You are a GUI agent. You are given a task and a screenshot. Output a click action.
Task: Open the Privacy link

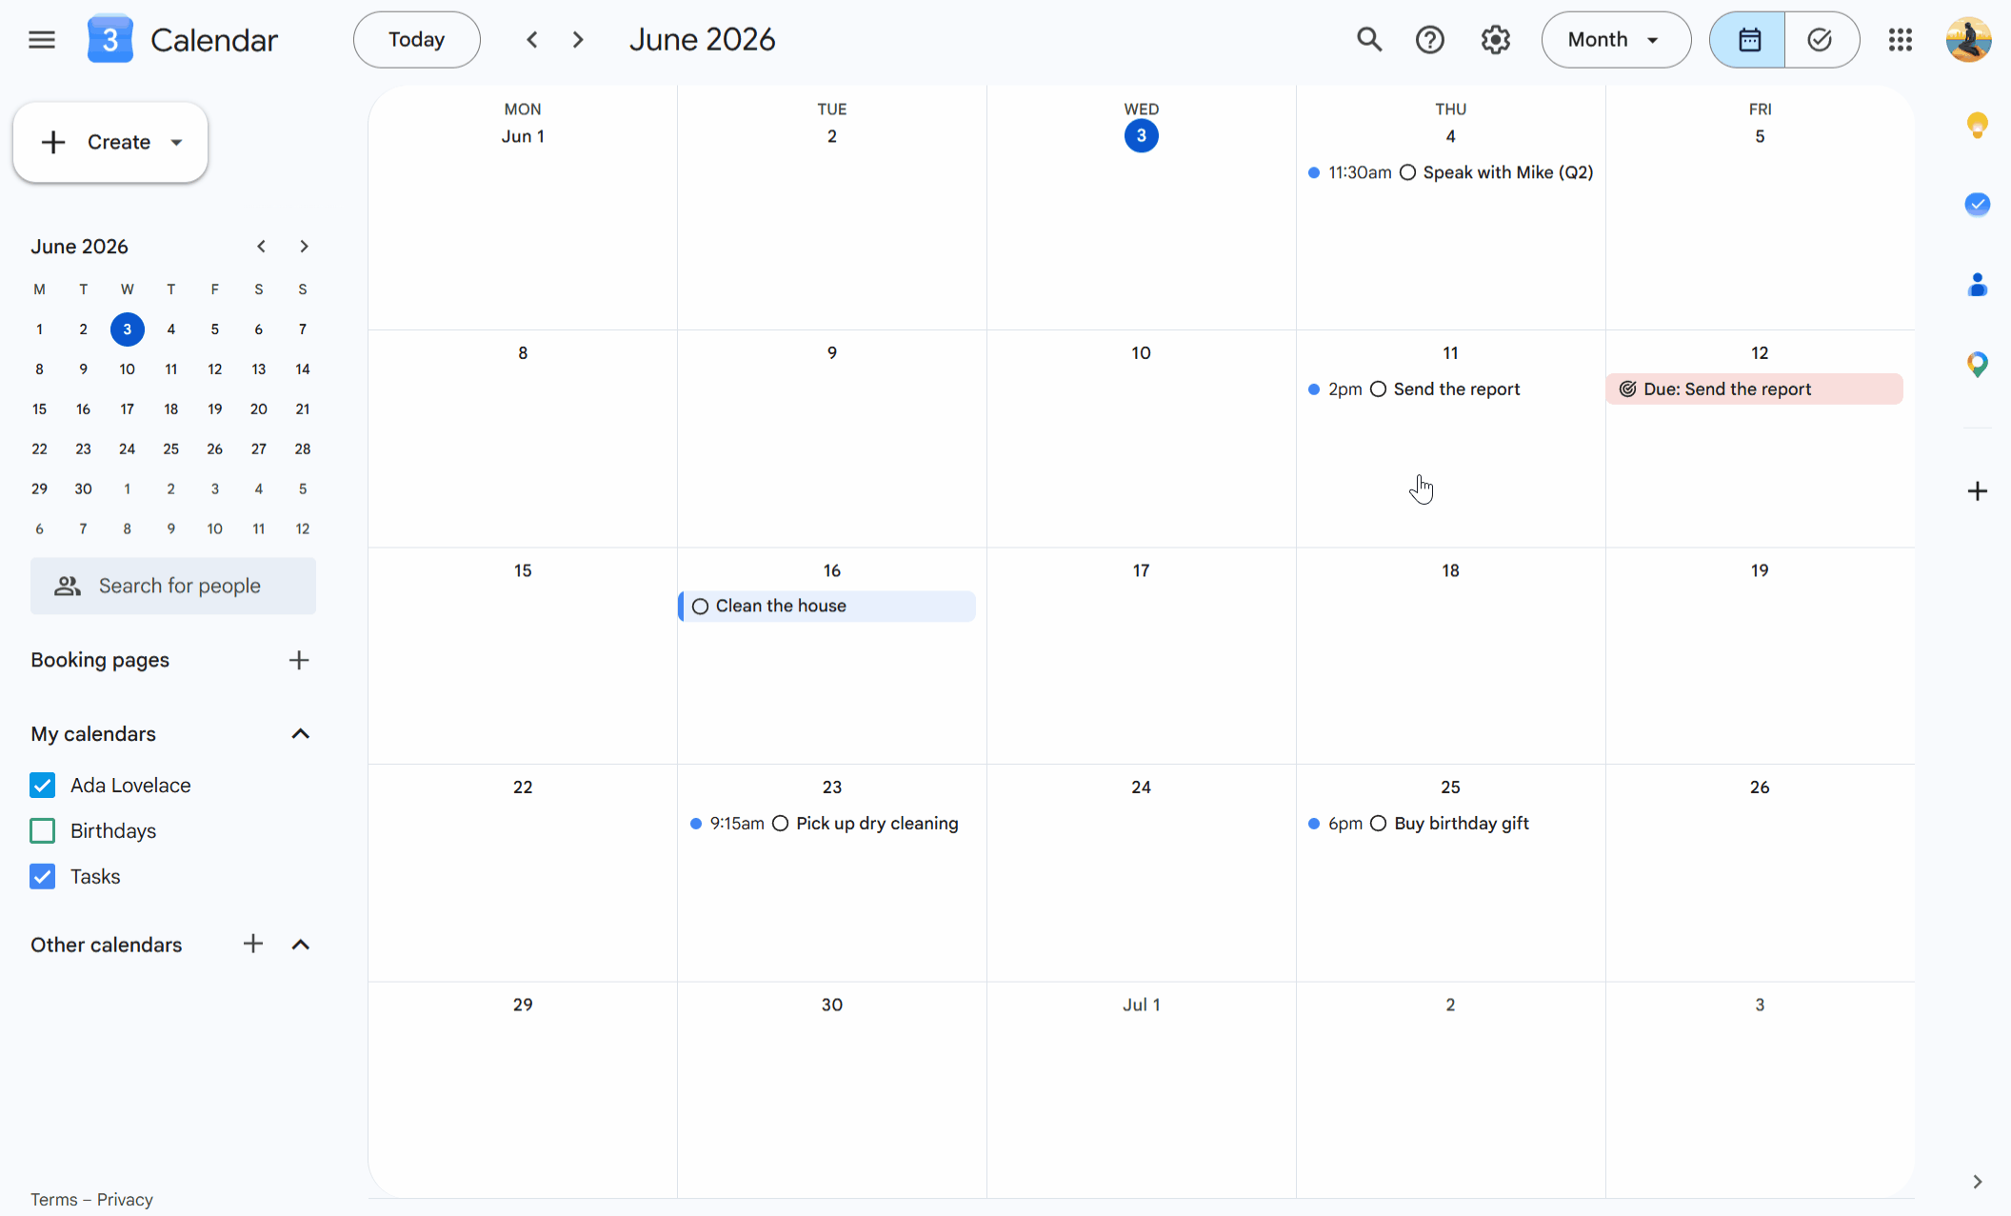[x=125, y=1200]
